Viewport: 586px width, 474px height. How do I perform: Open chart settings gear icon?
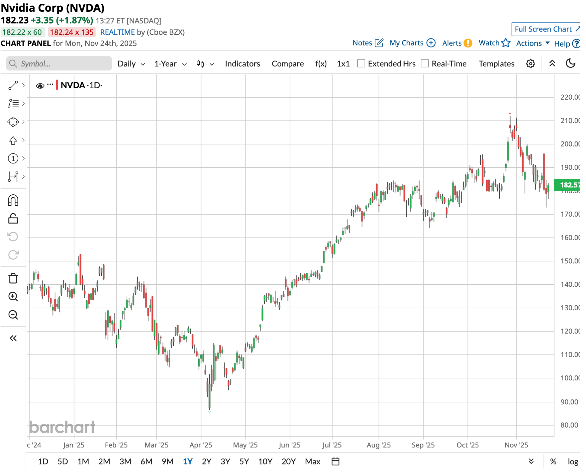(x=530, y=64)
